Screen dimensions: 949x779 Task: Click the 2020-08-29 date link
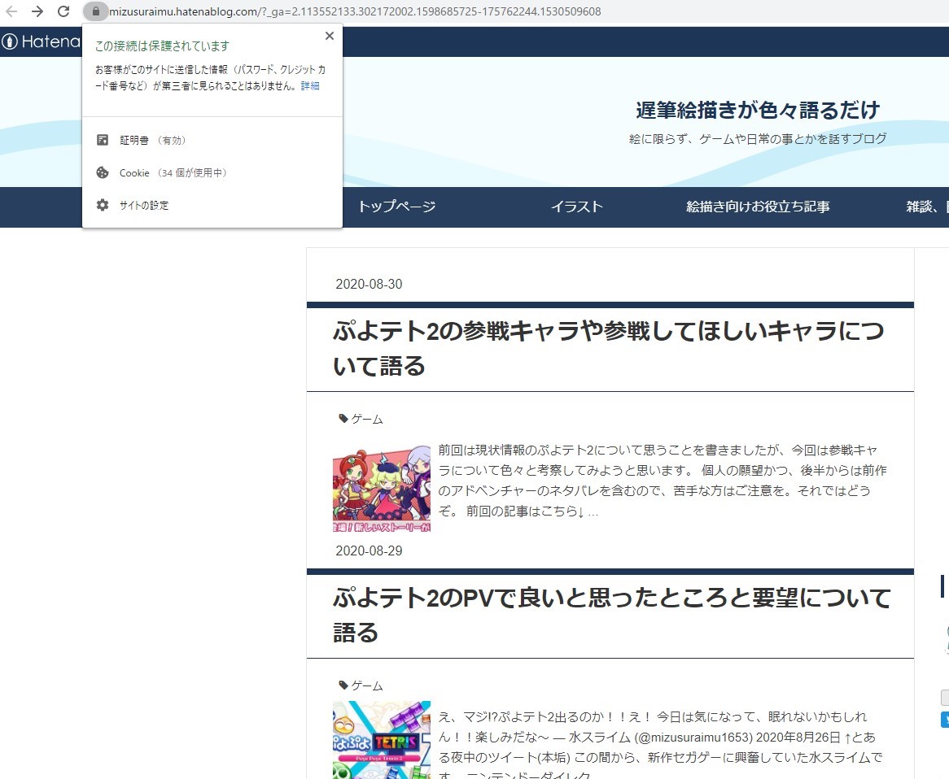(369, 551)
